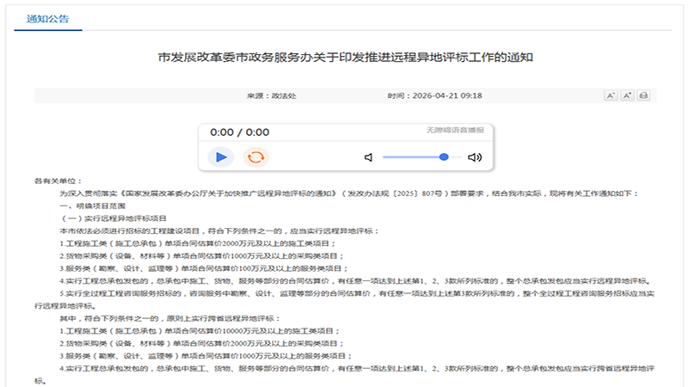Click the line mentioning 100万元 服务类项目

click(x=204, y=268)
